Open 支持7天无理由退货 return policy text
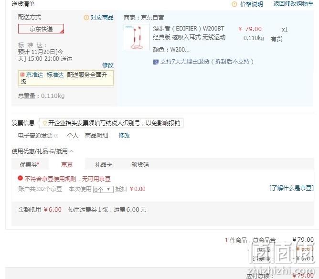Image resolution: width=319 pixels, height=279 pixels. [207, 62]
